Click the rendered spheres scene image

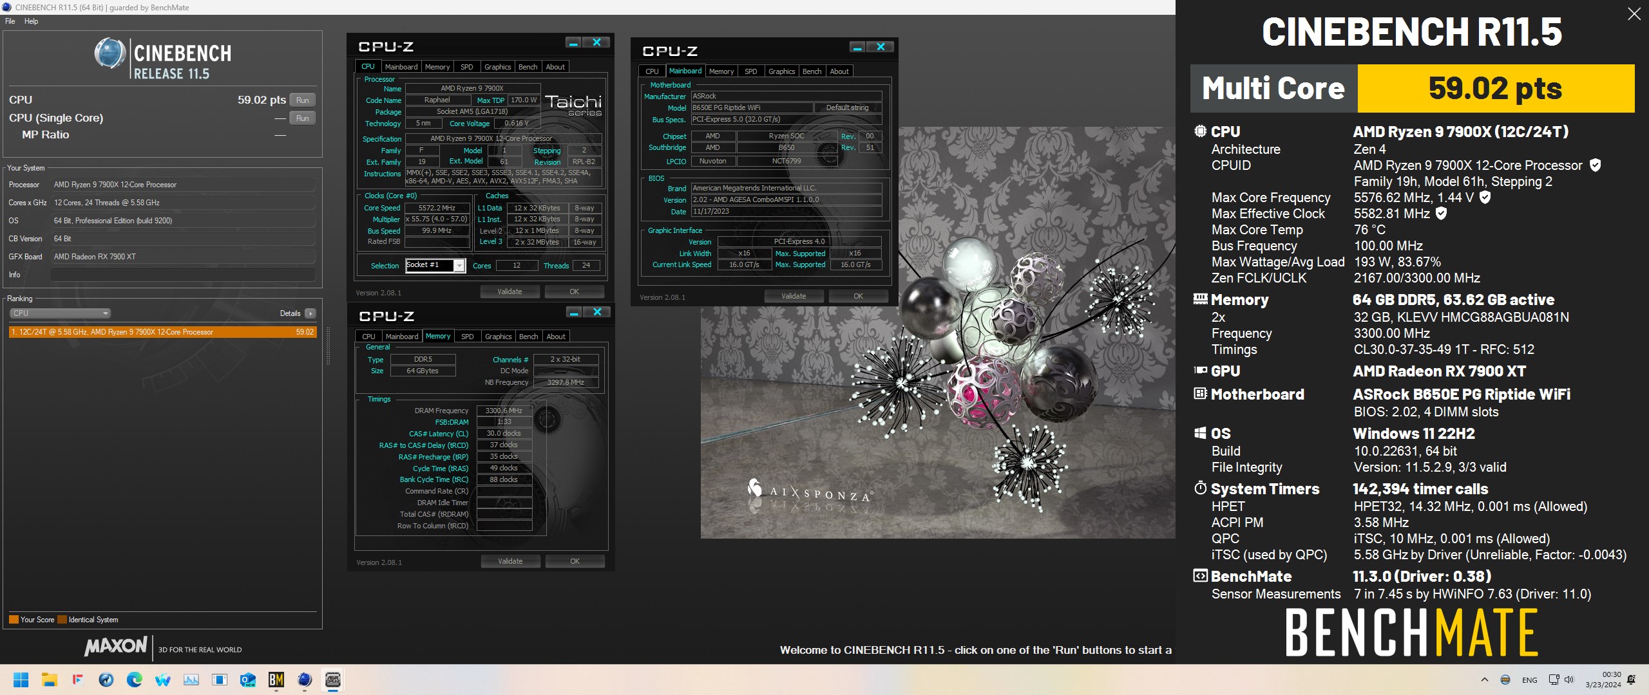938,332
